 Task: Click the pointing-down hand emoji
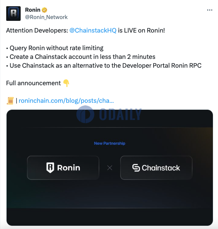(66, 83)
